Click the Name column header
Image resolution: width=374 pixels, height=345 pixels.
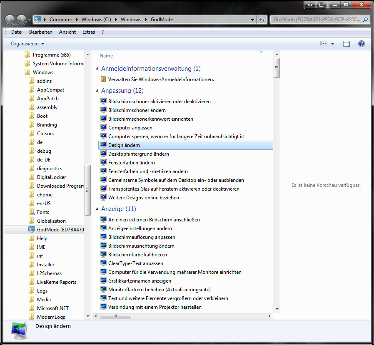tap(106, 55)
